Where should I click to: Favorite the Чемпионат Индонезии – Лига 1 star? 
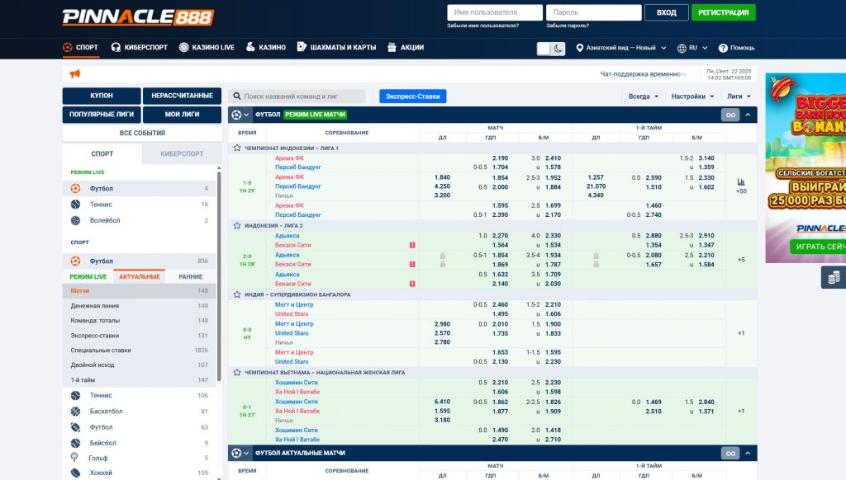pos(238,148)
